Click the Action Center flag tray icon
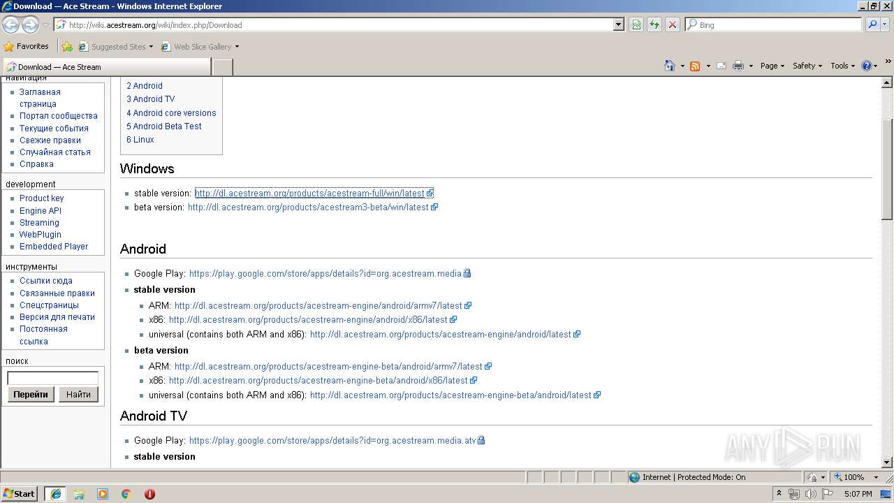This screenshot has height=503, width=894. [x=828, y=494]
